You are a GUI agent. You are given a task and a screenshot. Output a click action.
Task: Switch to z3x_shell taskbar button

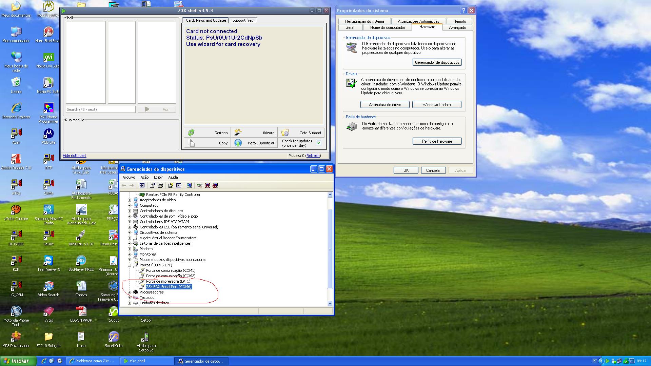click(146, 361)
